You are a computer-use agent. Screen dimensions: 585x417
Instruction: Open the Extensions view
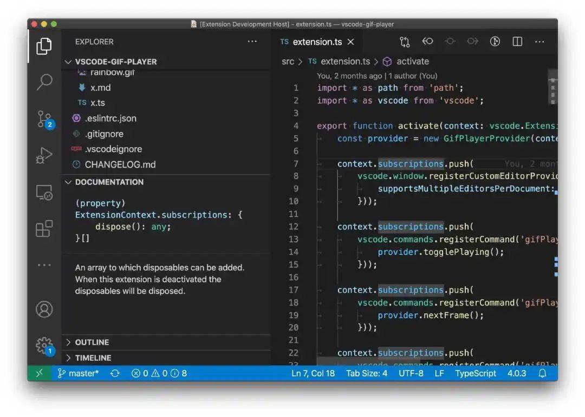[x=44, y=228]
